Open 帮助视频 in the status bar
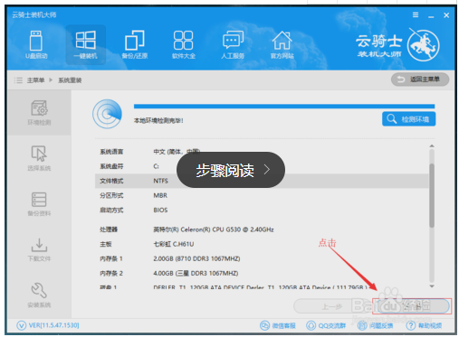459x337 pixels. tap(424, 325)
